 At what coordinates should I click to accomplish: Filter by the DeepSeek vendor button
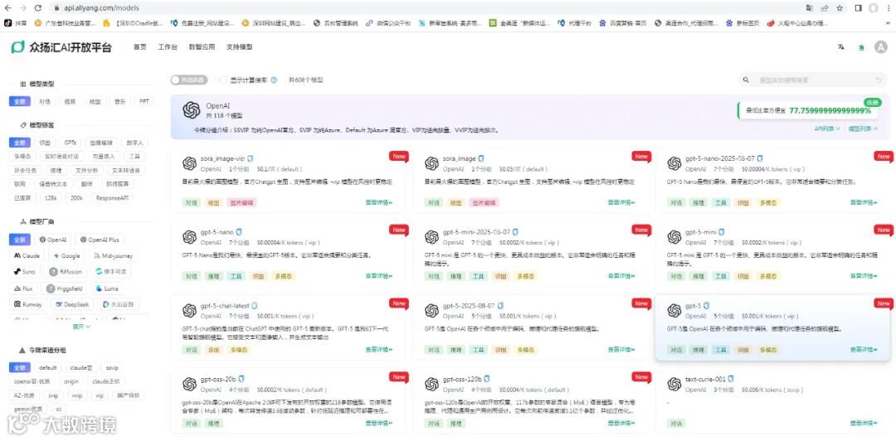point(72,304)
